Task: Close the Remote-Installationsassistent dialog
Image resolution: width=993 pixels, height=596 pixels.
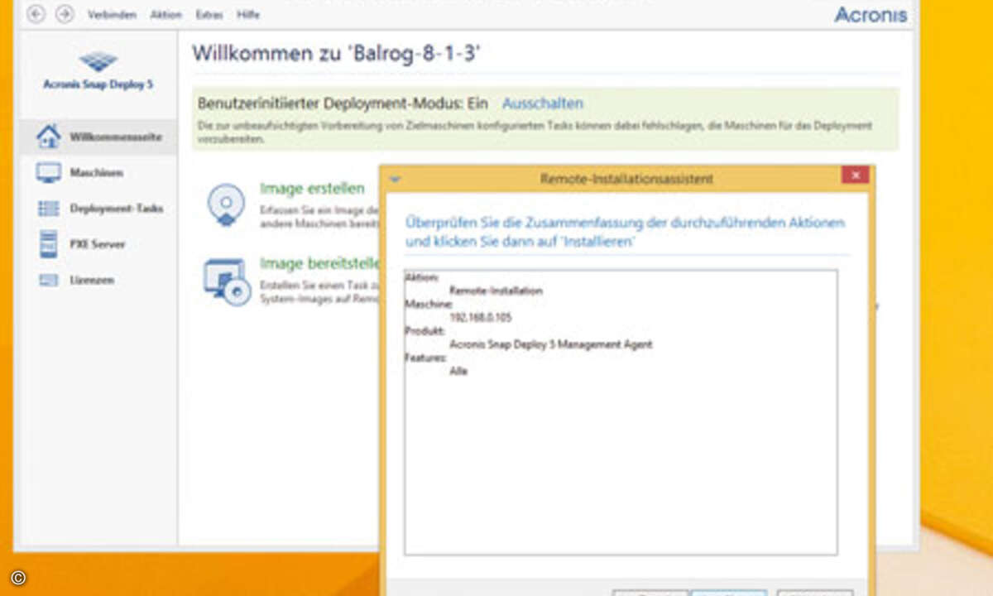Action: pos(855,175)
